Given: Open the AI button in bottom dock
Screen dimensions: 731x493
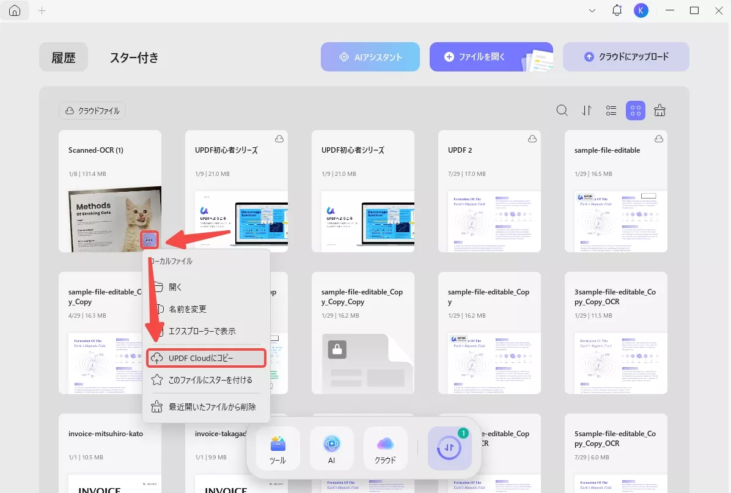Looking at the screenshot, I should tap(331, 448).
